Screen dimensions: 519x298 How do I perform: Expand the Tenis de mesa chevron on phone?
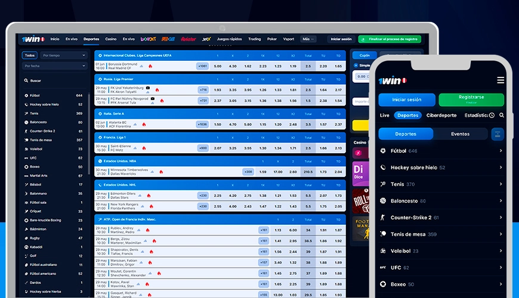coord(501,234)
